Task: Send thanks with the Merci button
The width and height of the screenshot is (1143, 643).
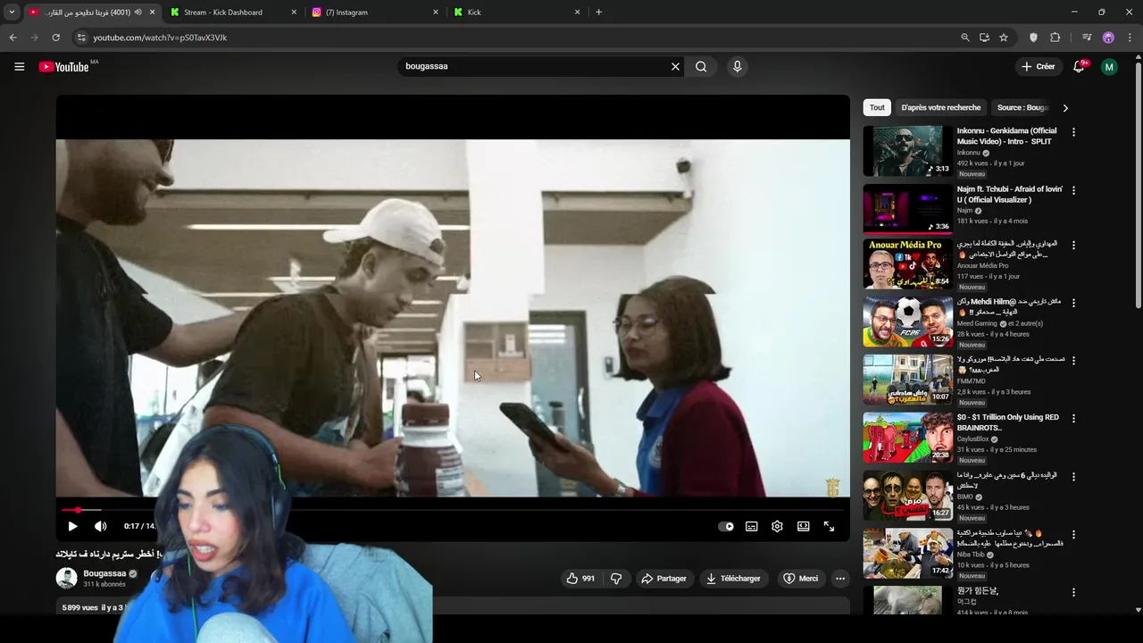Action: click(x=800, y=579)
